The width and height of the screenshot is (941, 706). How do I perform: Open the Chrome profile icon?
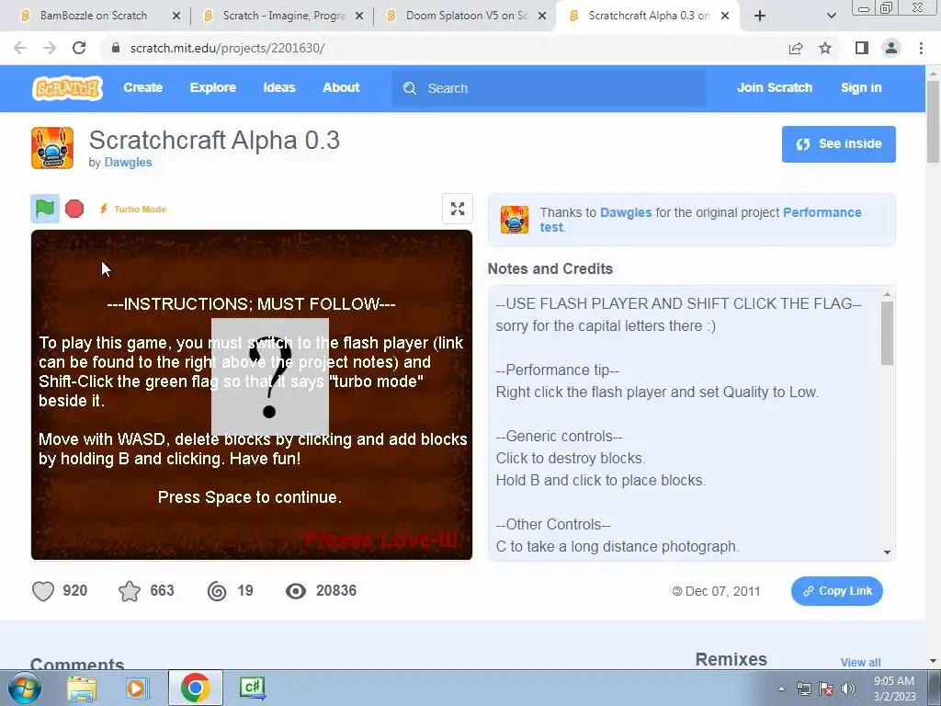click(x=891, y=48)
